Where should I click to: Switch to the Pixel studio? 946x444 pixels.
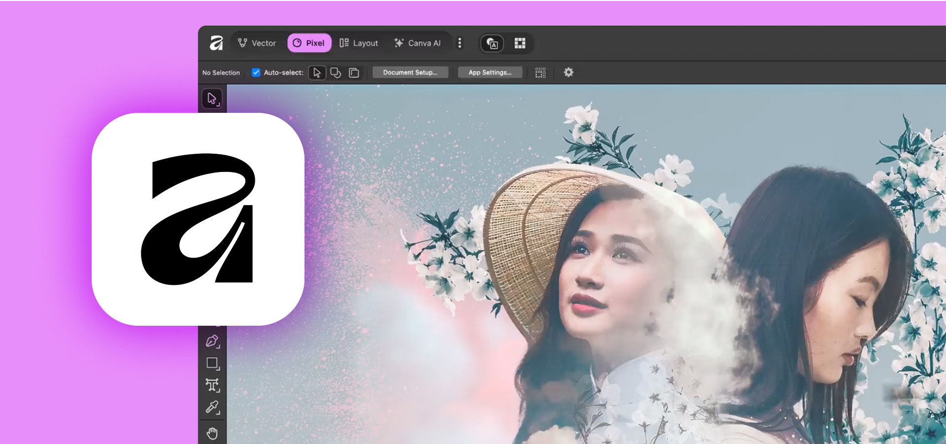click(x=309, y=43)
